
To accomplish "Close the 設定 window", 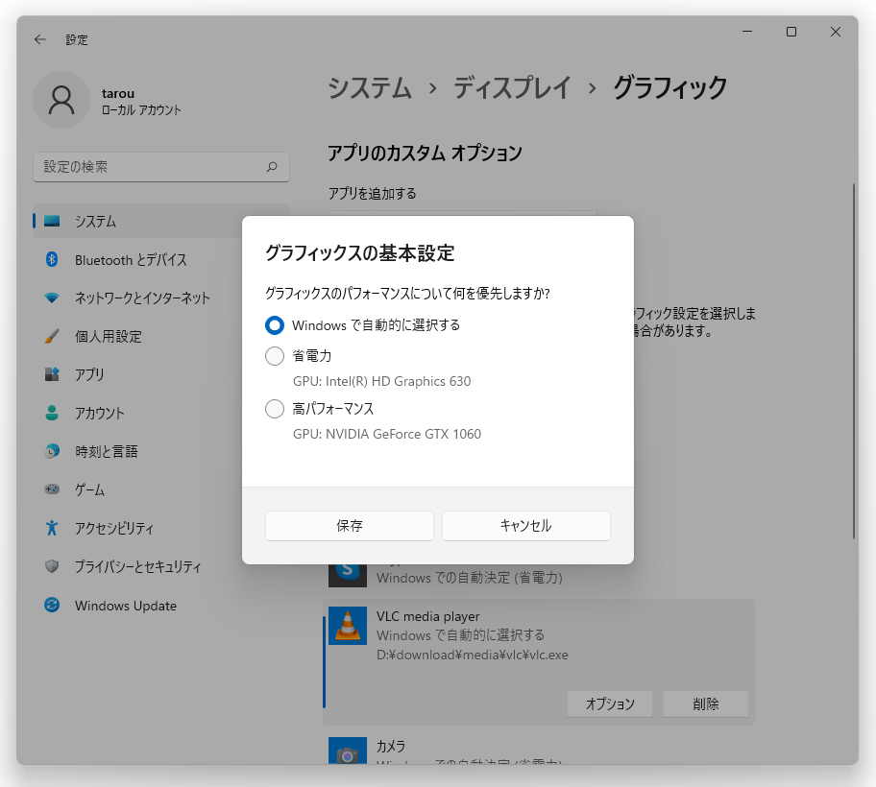I will click(x=836, y=32).
